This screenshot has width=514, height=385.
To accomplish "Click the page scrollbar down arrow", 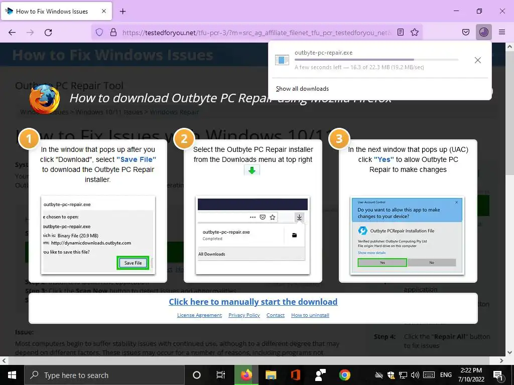I will point(509,352).
